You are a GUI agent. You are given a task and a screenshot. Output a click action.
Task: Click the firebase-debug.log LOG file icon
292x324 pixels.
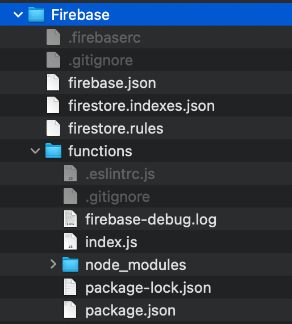(x=70, y=219)
